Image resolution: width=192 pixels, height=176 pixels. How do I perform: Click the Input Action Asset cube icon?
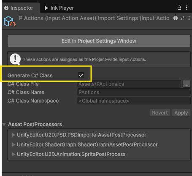tap(10, 21)
